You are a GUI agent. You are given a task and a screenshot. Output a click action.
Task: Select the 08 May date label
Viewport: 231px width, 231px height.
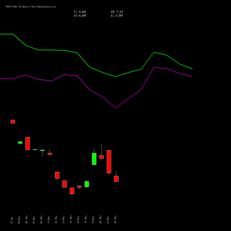(x=41, y=219)
